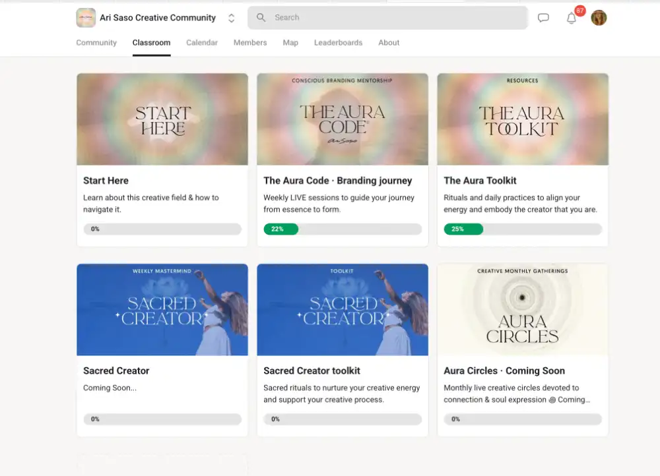
Task: Click 'Ari Saso Creative Community' name
Action: point(158,18)
